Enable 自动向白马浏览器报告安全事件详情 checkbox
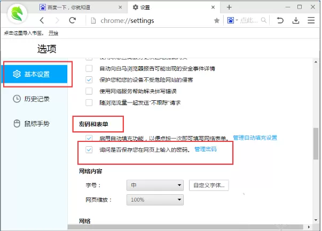The height and width of the screenshot is (231, 322). 89,68
